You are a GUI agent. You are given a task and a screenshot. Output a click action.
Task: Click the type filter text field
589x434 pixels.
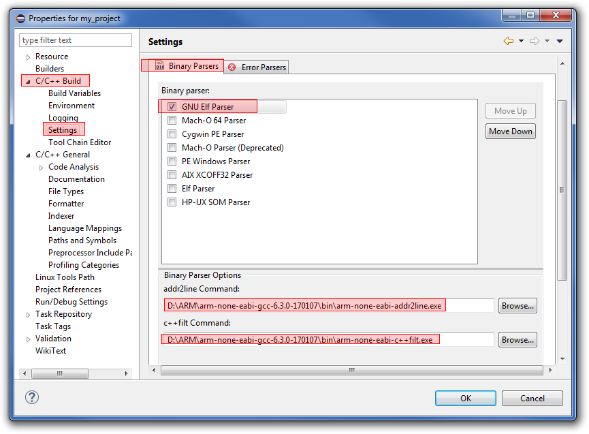tap(76, 40)
